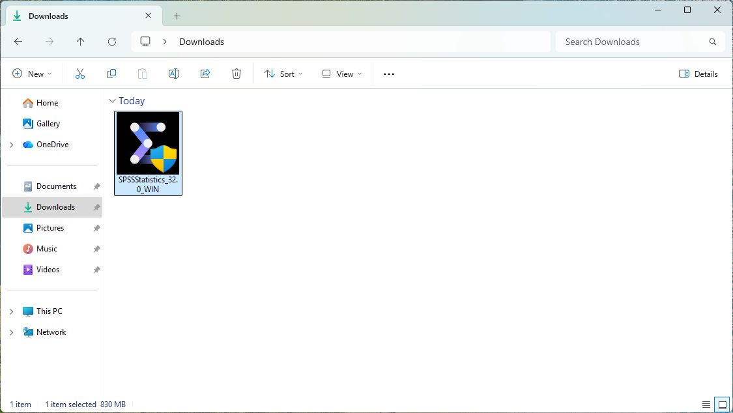
Task: Open Music quick access folder
Action: tap(47, 249)
